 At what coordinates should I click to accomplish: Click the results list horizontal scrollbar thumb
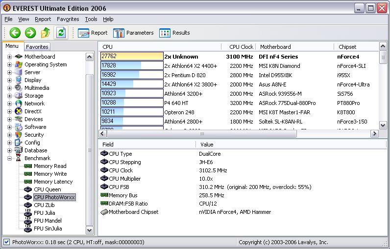(x=202, y=134)
